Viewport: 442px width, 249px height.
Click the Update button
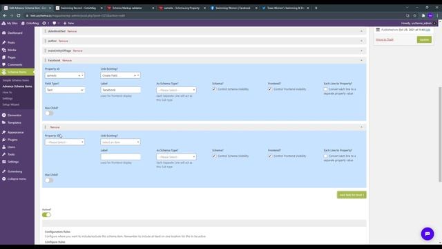coord(424,39)
